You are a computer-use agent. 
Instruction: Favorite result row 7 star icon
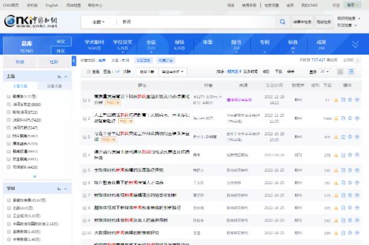(350, 195)
